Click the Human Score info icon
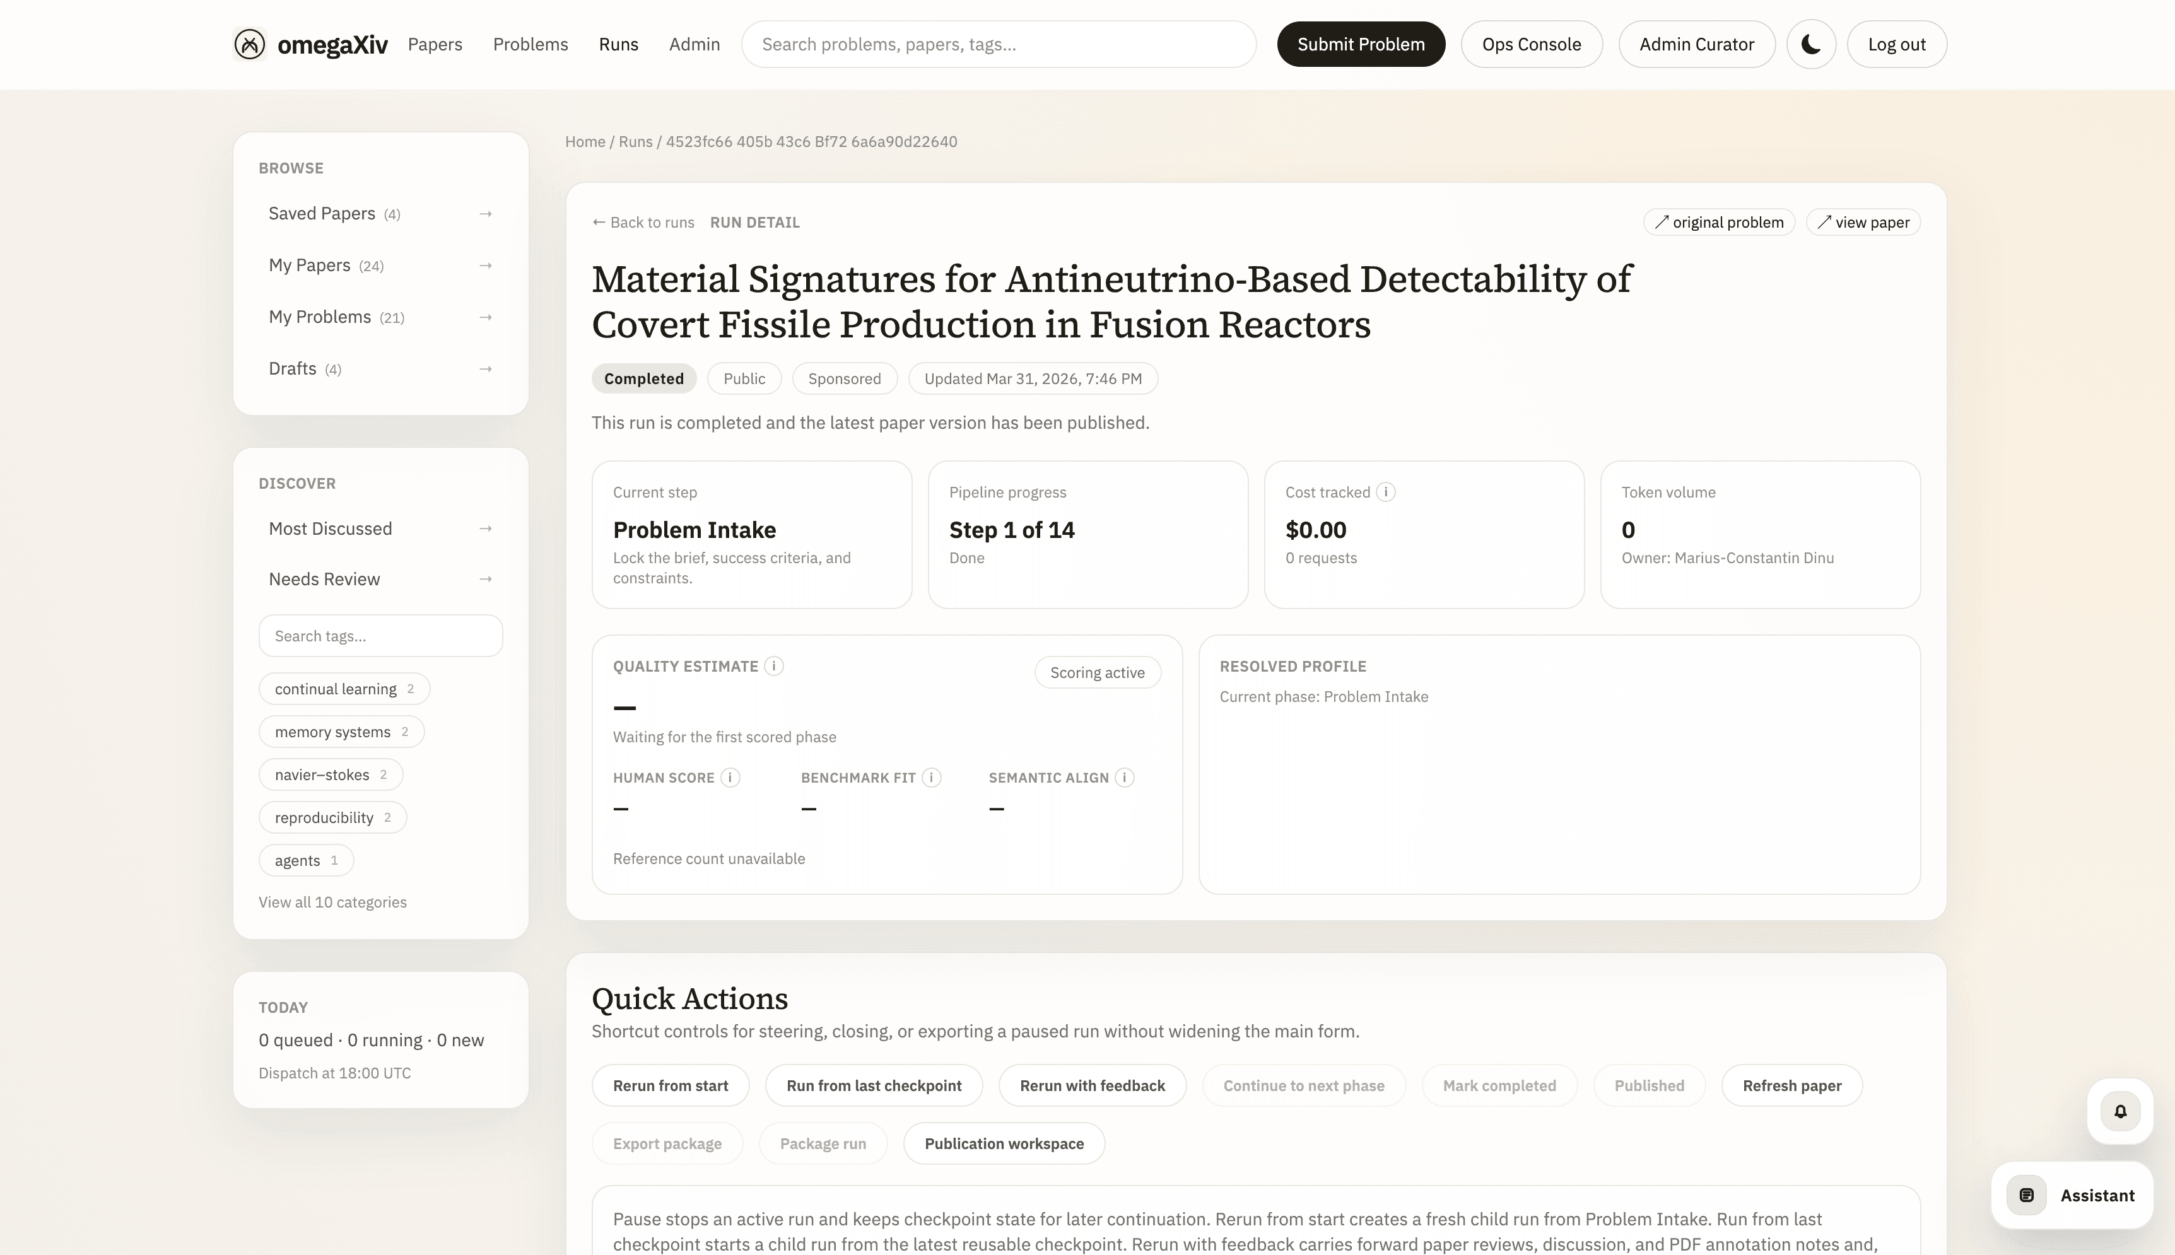This screenshot has width=2175, height=1255. click(730, 776)
